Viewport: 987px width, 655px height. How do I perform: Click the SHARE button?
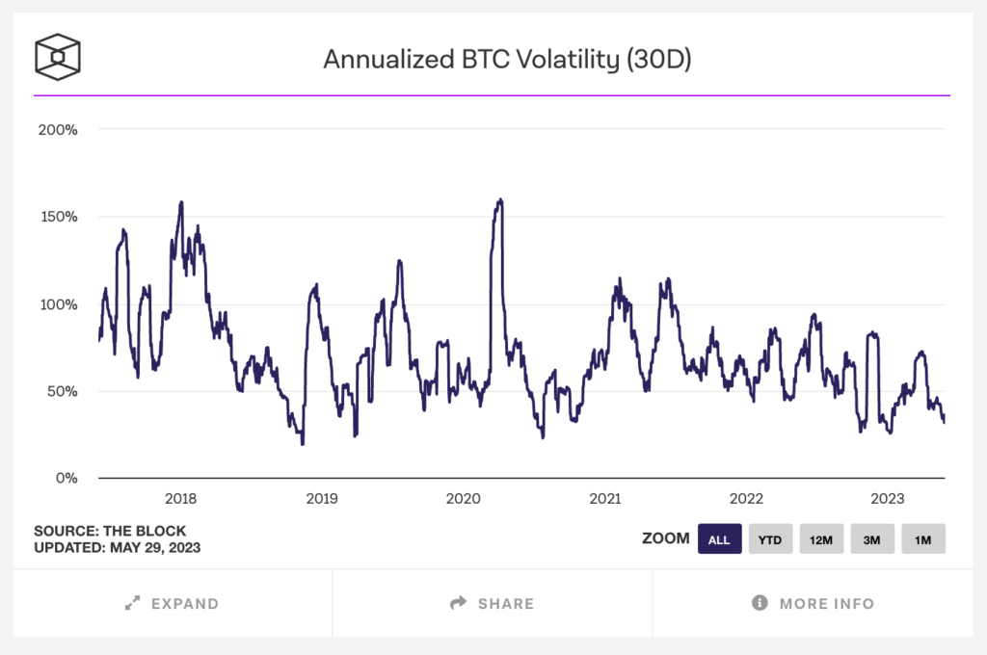coord(492,603)
